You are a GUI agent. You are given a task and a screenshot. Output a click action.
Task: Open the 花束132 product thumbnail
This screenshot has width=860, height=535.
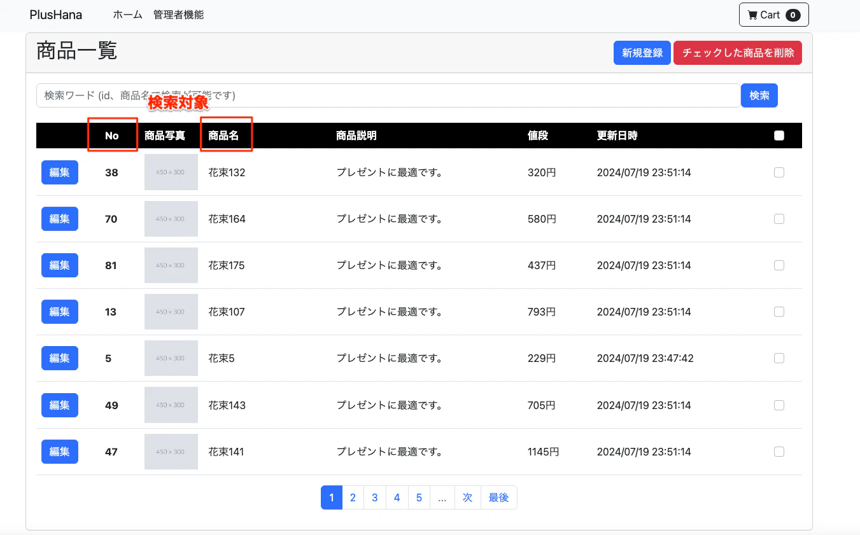point(171,172)
